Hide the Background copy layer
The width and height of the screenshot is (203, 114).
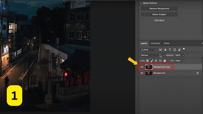142,67
